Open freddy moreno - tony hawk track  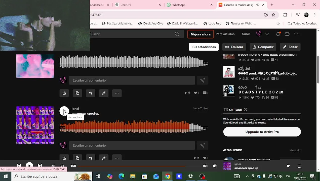pos(267,55)
